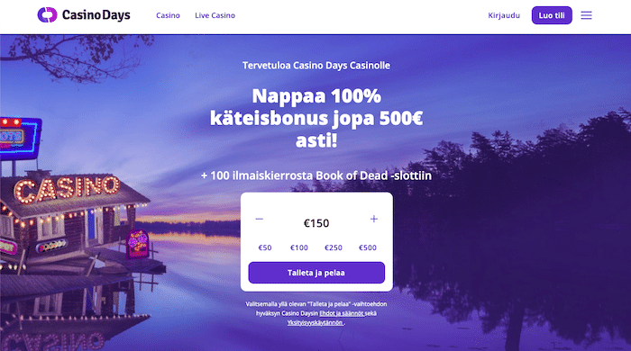Open the hamburger menu icon

[586, 15]
